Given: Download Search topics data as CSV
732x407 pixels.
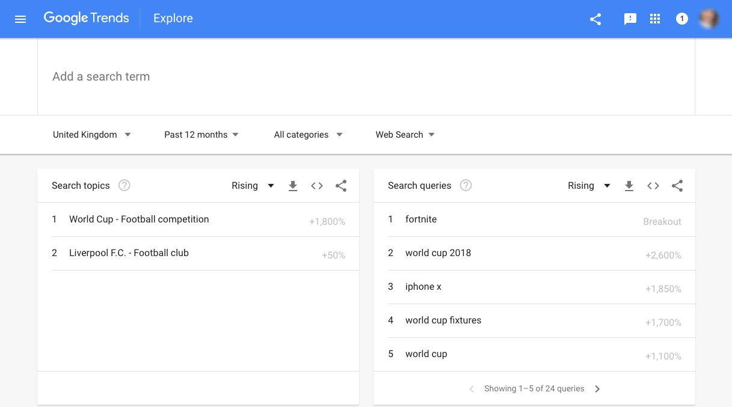Looking at the screenshot, I should pos(293,186).
